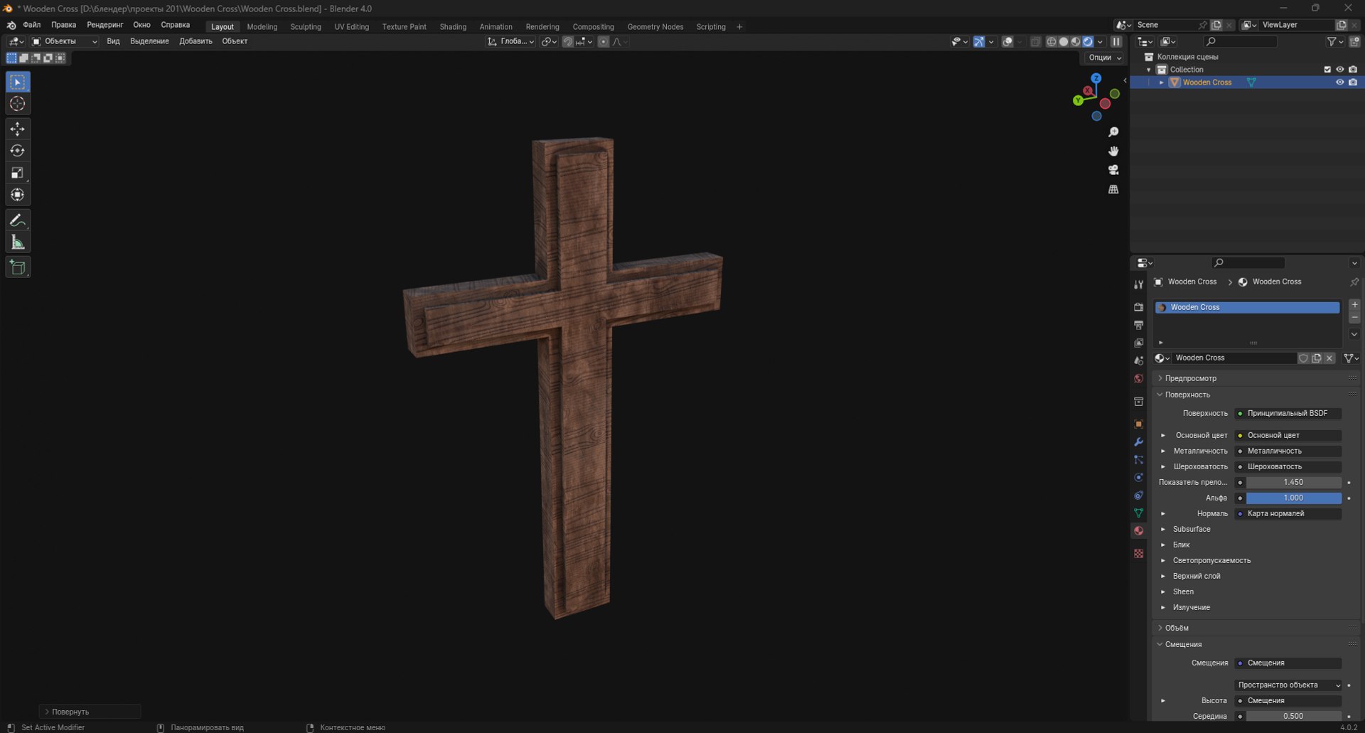
Task: Open the Modifiers wrench tab
Action: pos(1138,442)
